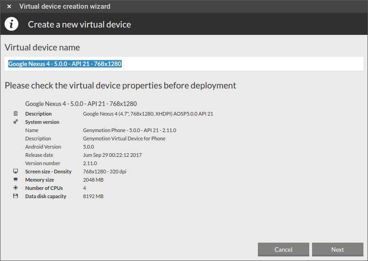368x261 pixels.
Task: Click the Data disk capacity label
Action: pos(46,196)
